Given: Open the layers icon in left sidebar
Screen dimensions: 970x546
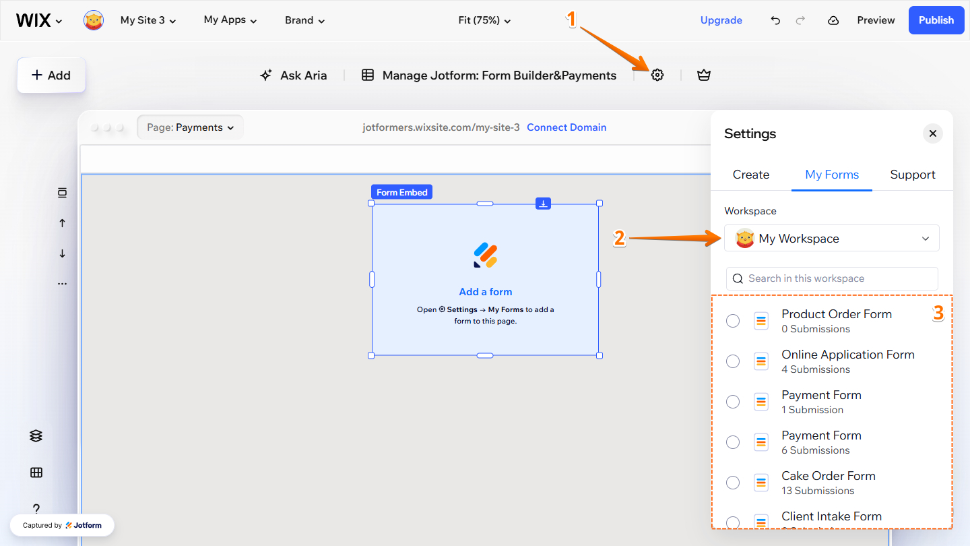Looking at the screenshot, I should tap(36, 436).
